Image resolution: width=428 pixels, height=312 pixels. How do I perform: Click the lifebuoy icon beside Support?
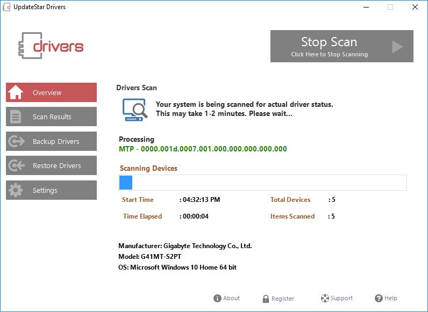[x=325, y=299]
